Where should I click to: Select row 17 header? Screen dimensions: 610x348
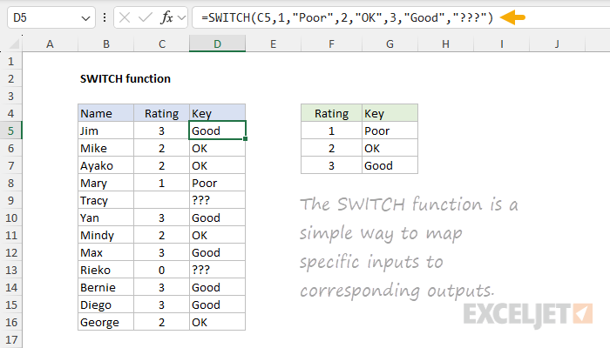[x=10, y=340]
